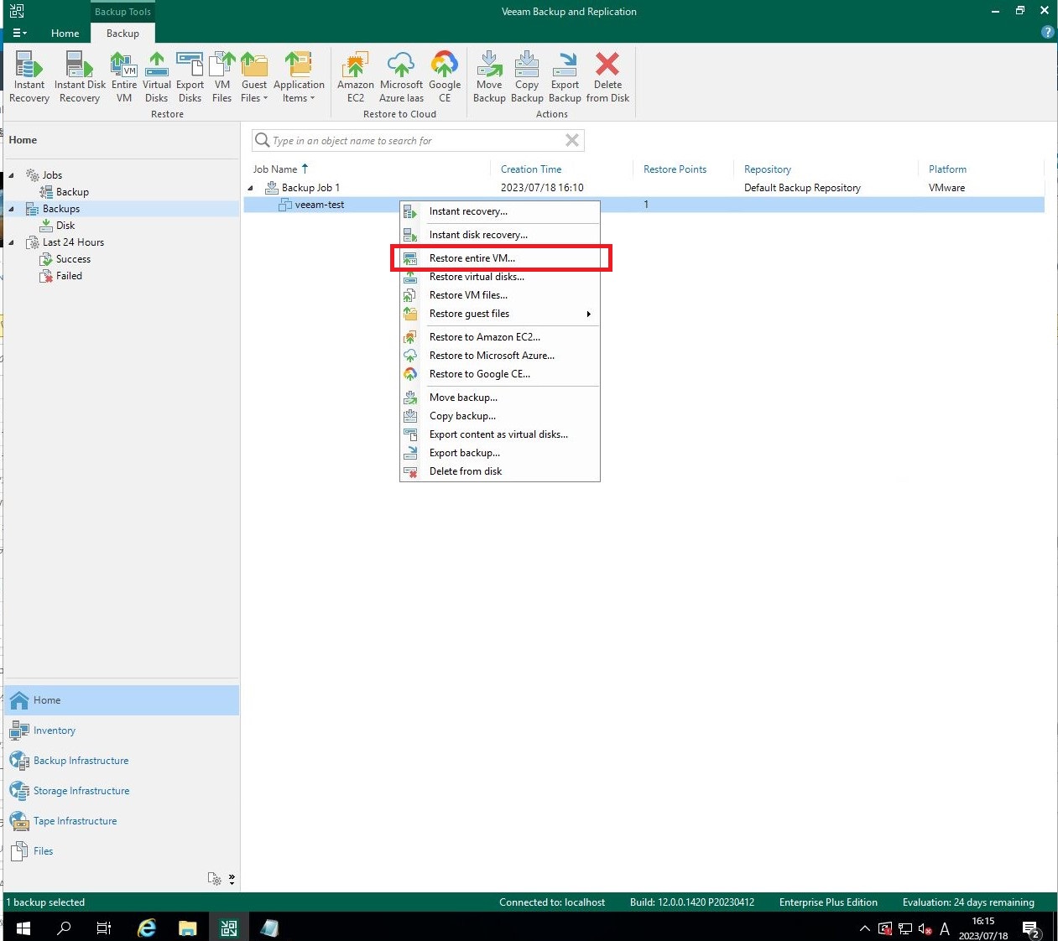The width and height of the screenshot is (1058, 941).
Task: Choose Copy backup... menu entry
Action: (500, 416)
